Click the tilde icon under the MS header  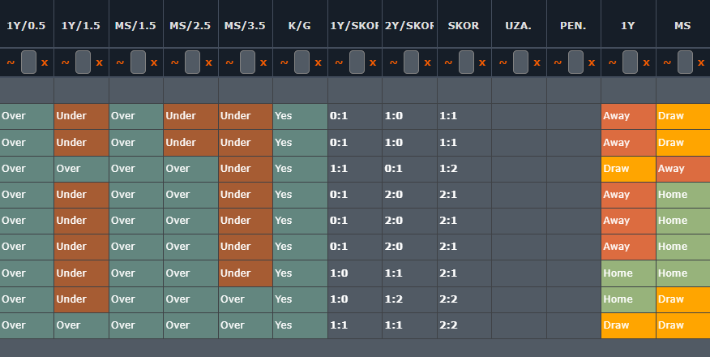click(x=667, y=62)
